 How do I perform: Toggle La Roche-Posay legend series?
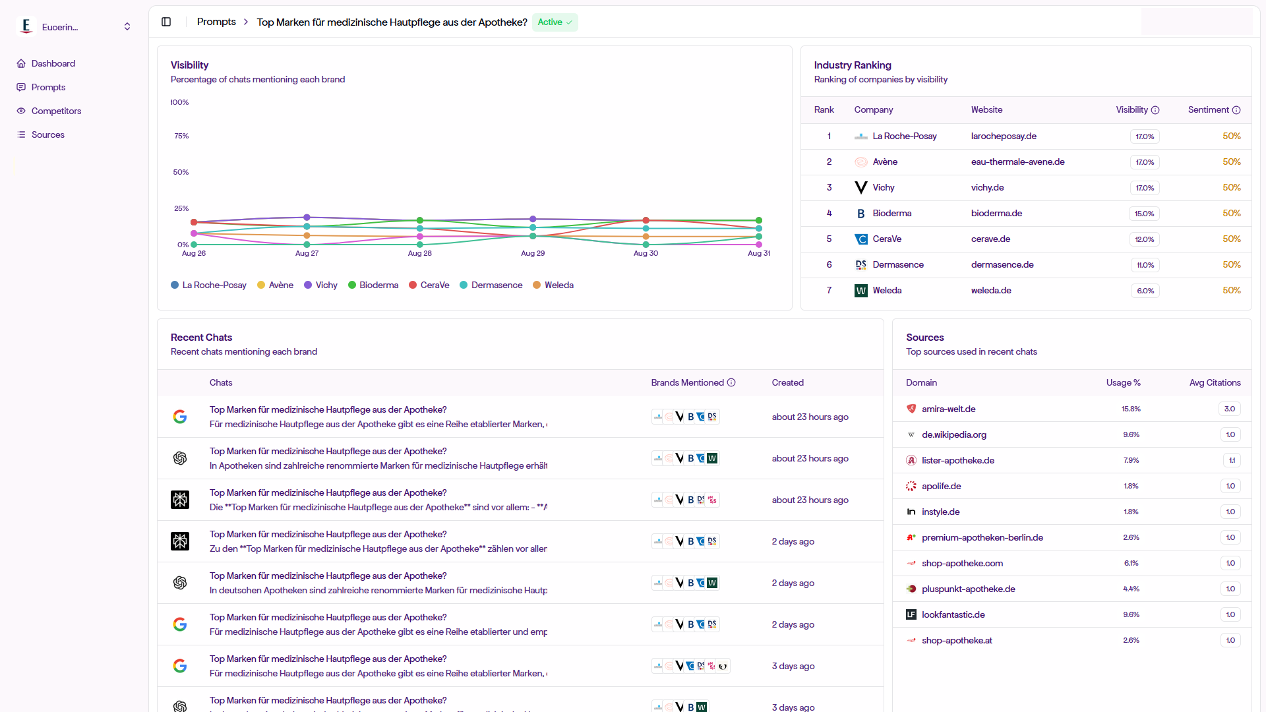pyautogui.click(x=208, y=285)
